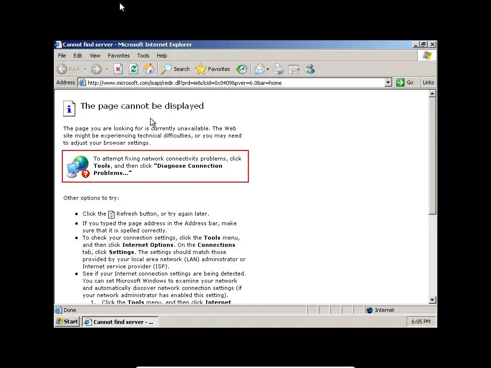Screen dimensions: 491x368
Task: Open the File menu
Action: 62,56
